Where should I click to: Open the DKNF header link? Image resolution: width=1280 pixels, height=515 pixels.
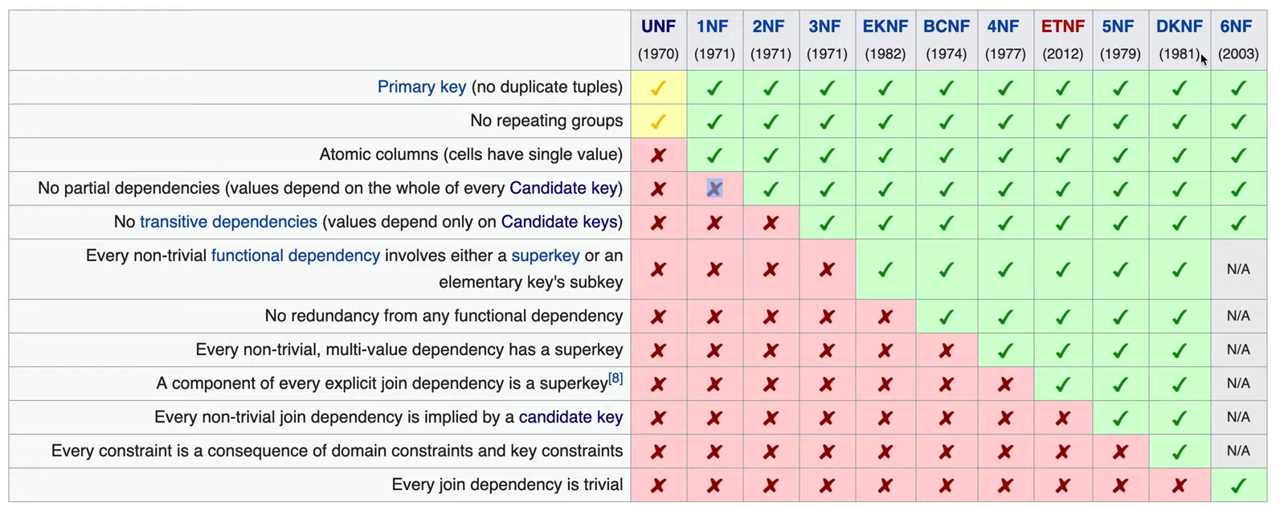click(1179, 27)
